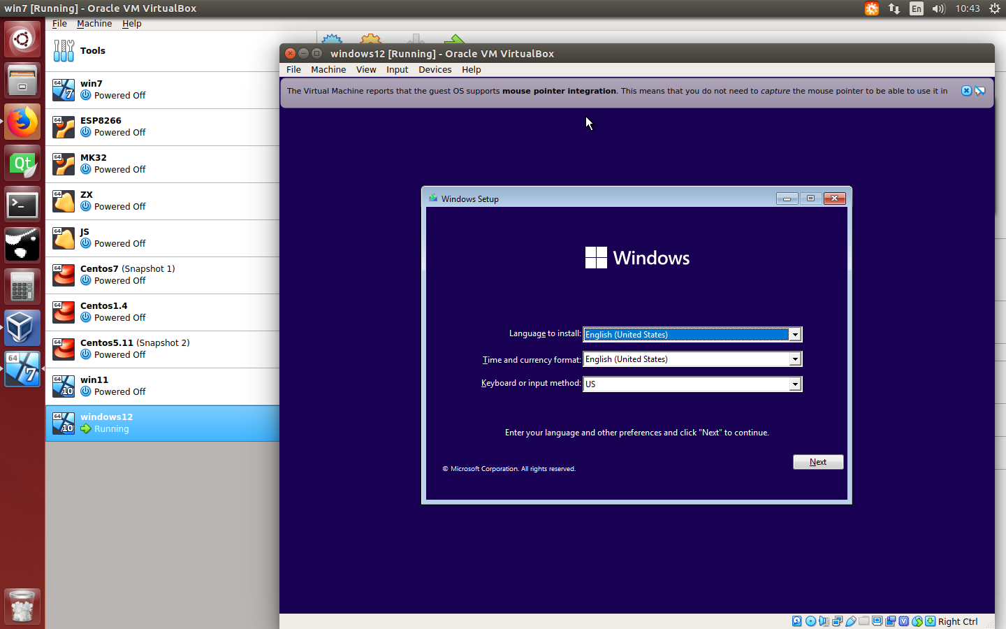Expand the 'Language to install' dropdown
The width and height of the screenshot is (1006, 629).
[x=795, y=335]
